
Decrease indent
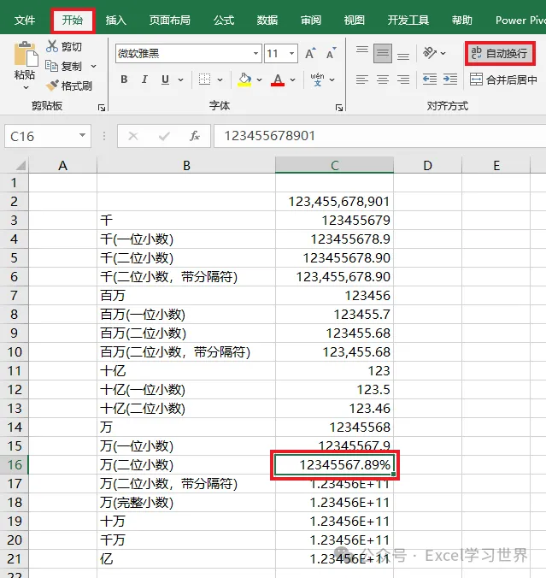tap(430, 80)
